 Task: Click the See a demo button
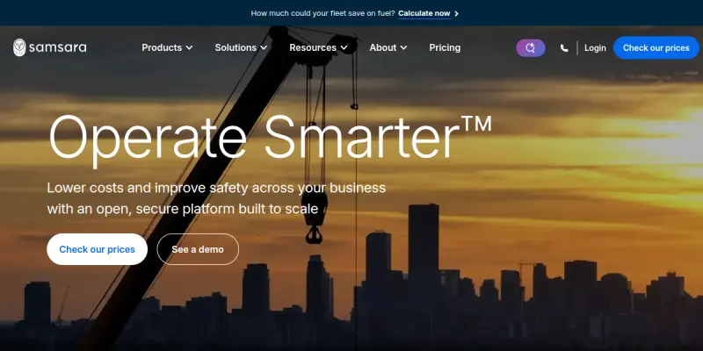click(198, 249)
